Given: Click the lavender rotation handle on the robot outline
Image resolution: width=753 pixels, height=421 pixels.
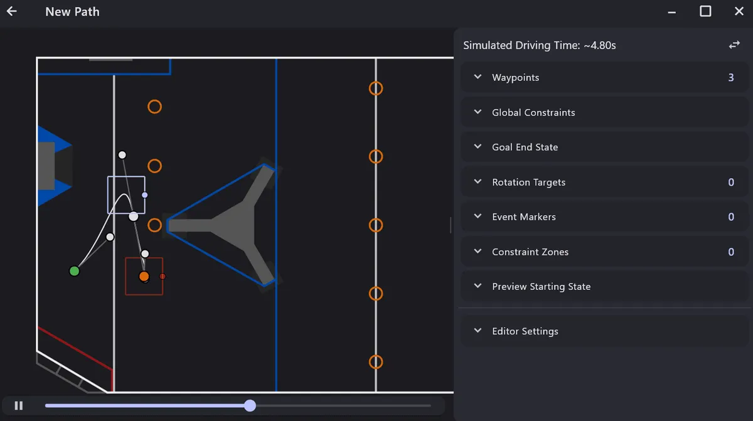Looking at the screenshot, I should (145, 195).
